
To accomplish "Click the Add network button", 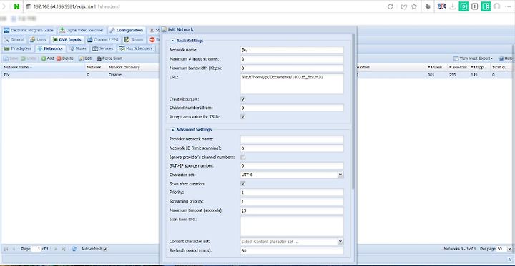I will coord(47,58).
